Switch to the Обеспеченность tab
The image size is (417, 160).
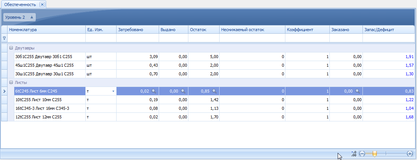[x=20, y=4]
